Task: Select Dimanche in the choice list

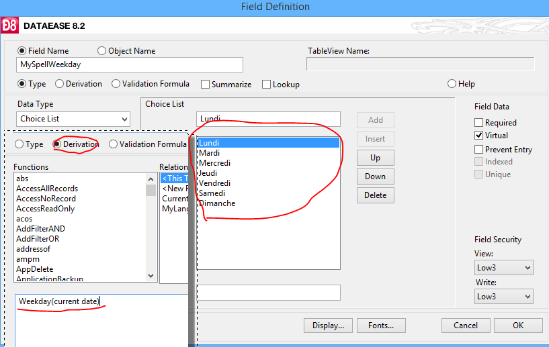Action: [x=269, y=203]
